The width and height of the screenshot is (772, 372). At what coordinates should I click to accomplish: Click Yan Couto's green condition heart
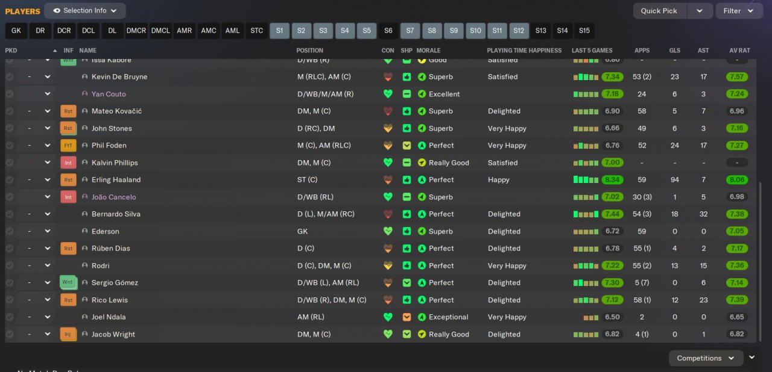point(388,94)
